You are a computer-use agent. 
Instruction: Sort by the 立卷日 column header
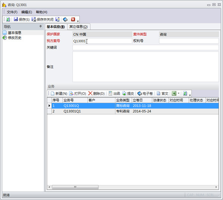(142, 100)
